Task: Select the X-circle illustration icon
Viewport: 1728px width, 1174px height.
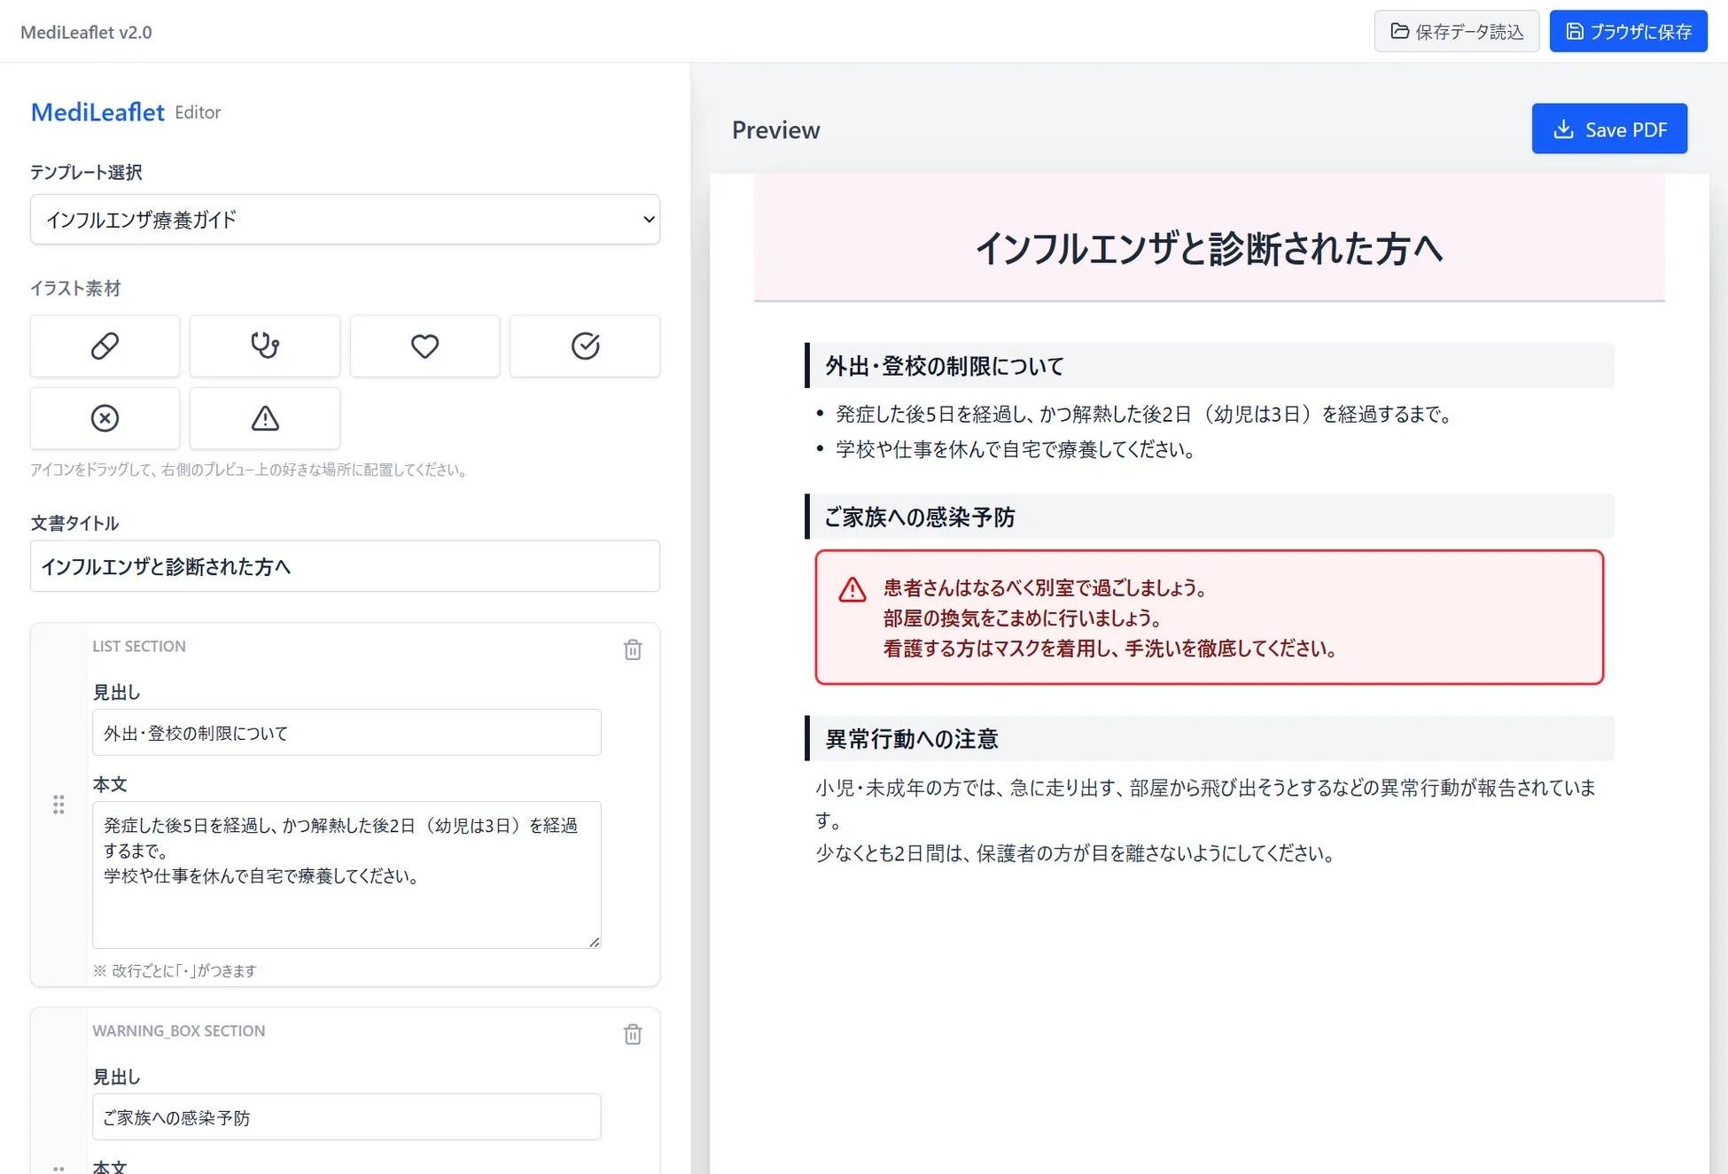Action: click(x=105, y=417)
